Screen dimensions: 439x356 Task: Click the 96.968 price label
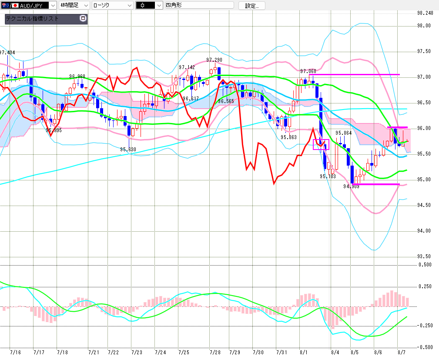77,77
